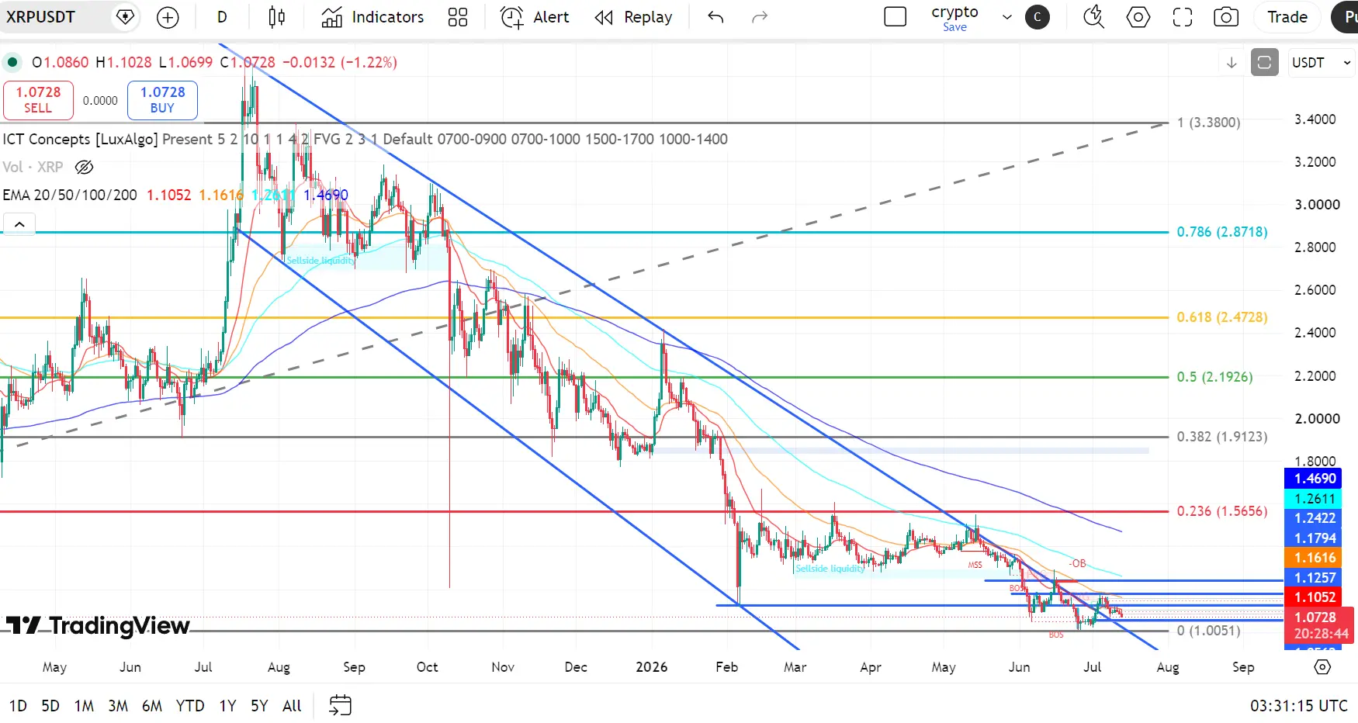Select the 5D date range
This screenshot has height=723, width=1358.
(x=50, y=706)
